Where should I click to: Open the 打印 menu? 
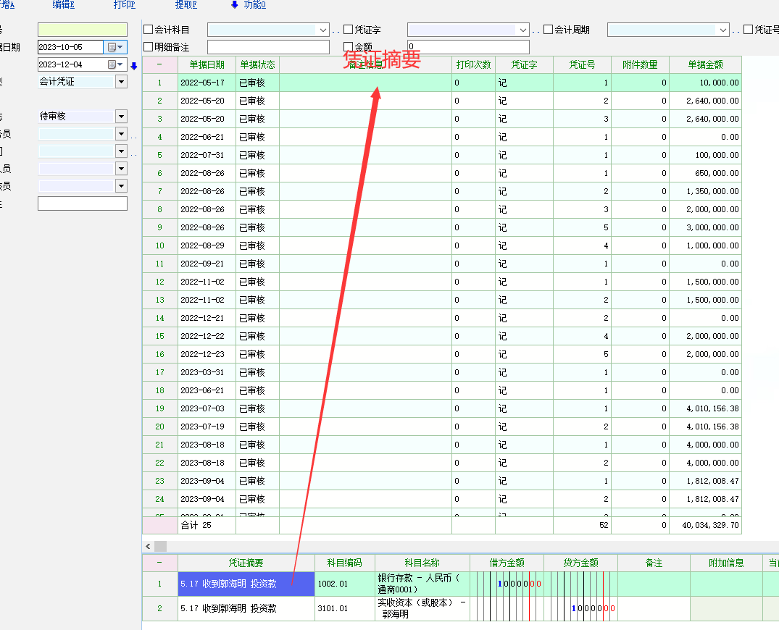(124, 5)
